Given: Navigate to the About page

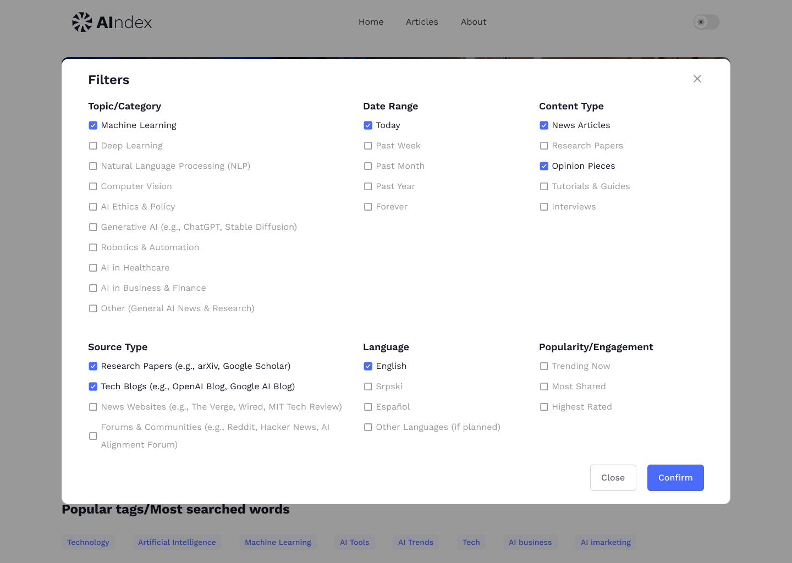Looking at the screenshot, I should click(x=473, y=22).
